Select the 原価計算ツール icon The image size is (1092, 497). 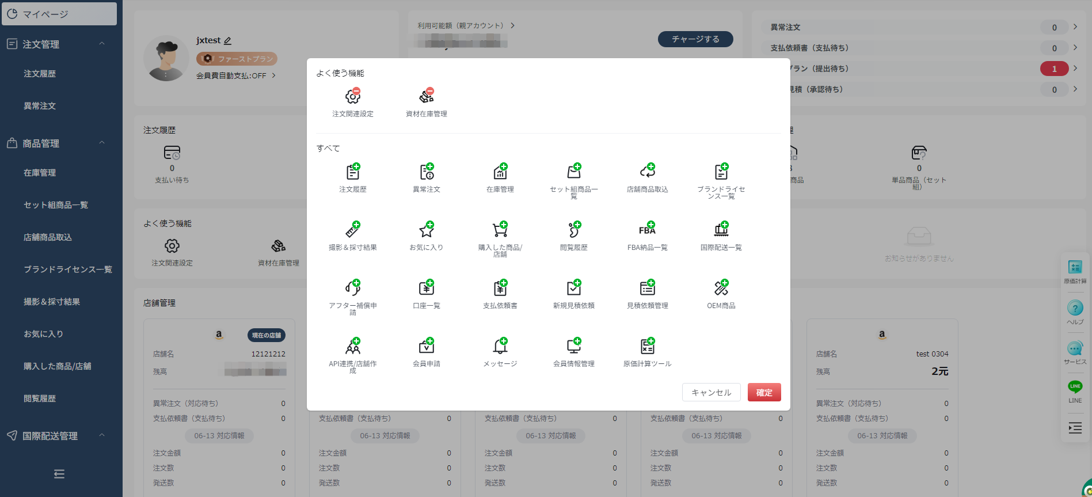(647, 346)
